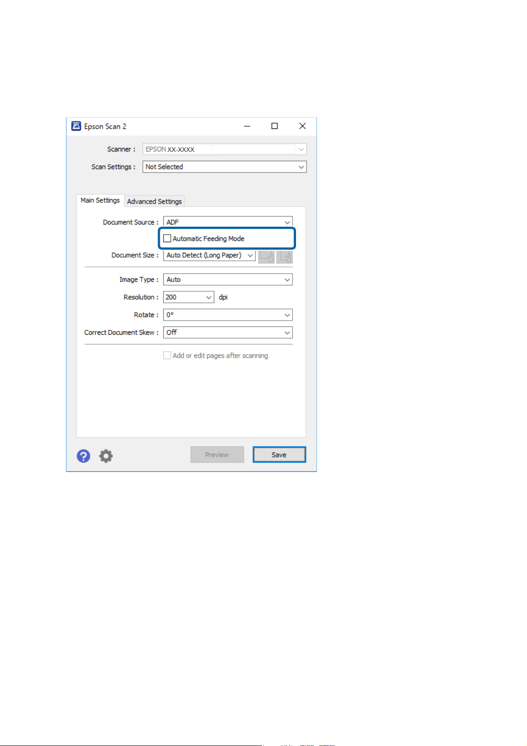Click the Correct Document Skew label
The image size is (527, 746).
click(x=121, y=332)
